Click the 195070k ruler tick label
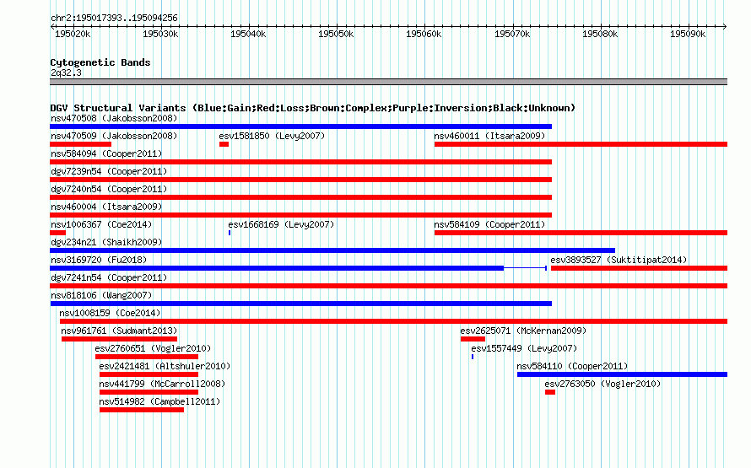 point(512,34)
